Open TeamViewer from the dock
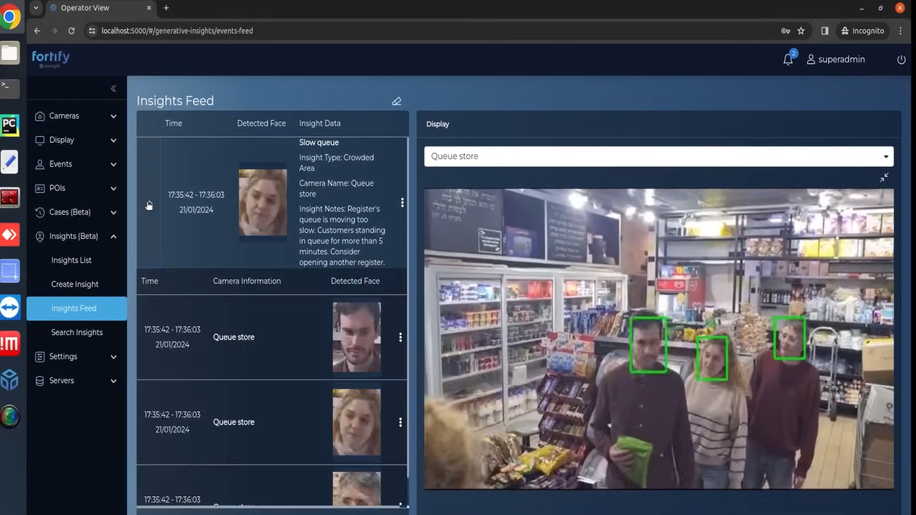 [x=10, y=307]
